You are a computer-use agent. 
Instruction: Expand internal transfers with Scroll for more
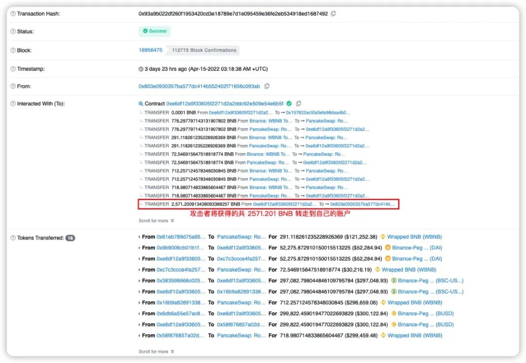coord(156,221)
